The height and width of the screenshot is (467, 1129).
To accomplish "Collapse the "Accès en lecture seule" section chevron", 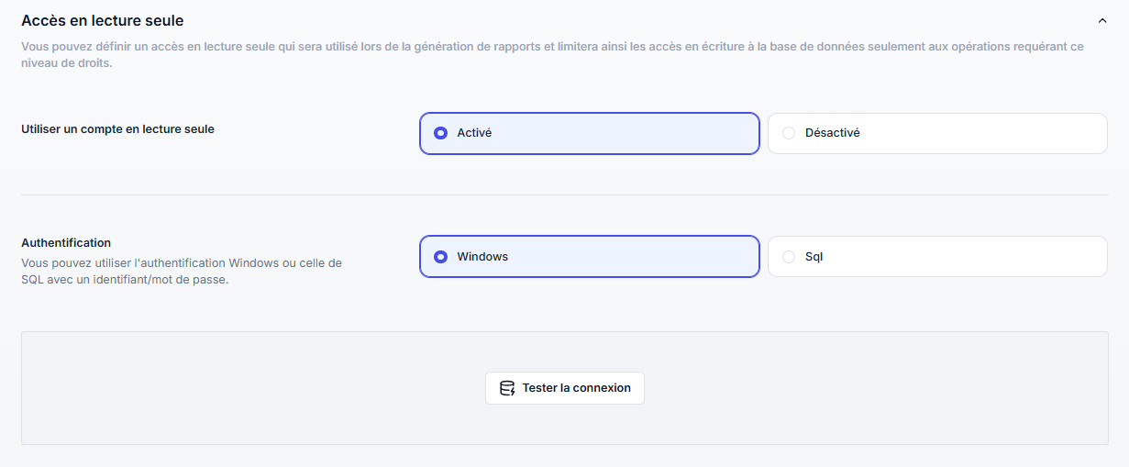I will 1101,19.
